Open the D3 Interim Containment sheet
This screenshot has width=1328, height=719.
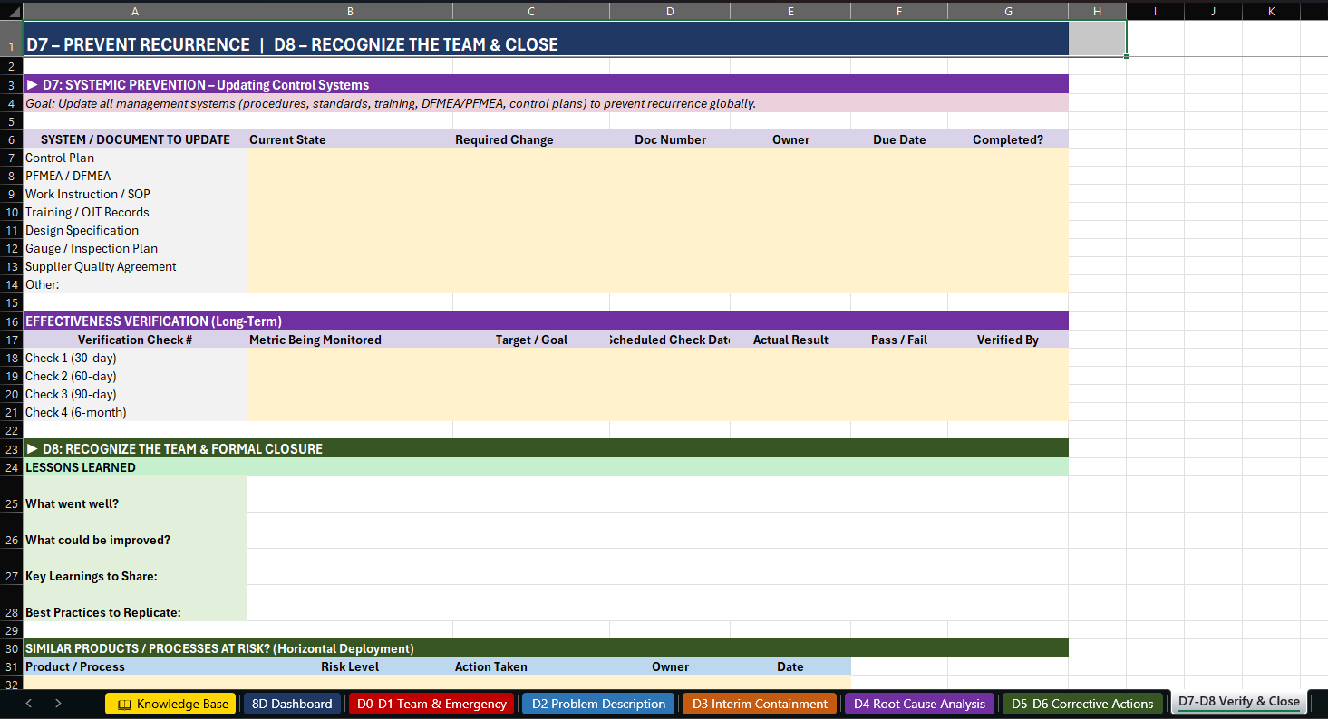759,702
